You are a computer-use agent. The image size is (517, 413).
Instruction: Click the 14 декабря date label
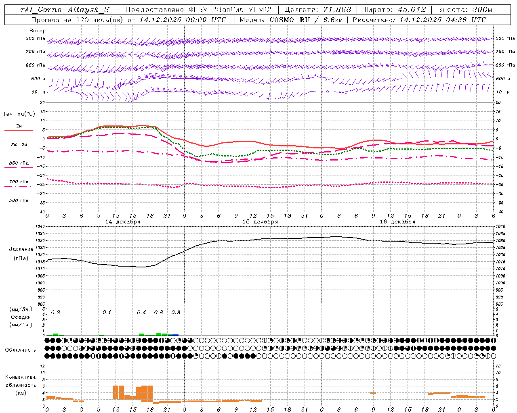point(123,222)
